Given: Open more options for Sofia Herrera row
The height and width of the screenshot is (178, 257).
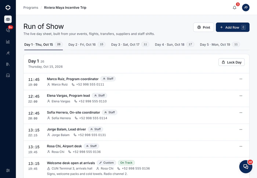Looking at the screenshot, I should [x=241, y=113].
